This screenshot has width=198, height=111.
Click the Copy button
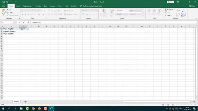click(x=10, y=13)
